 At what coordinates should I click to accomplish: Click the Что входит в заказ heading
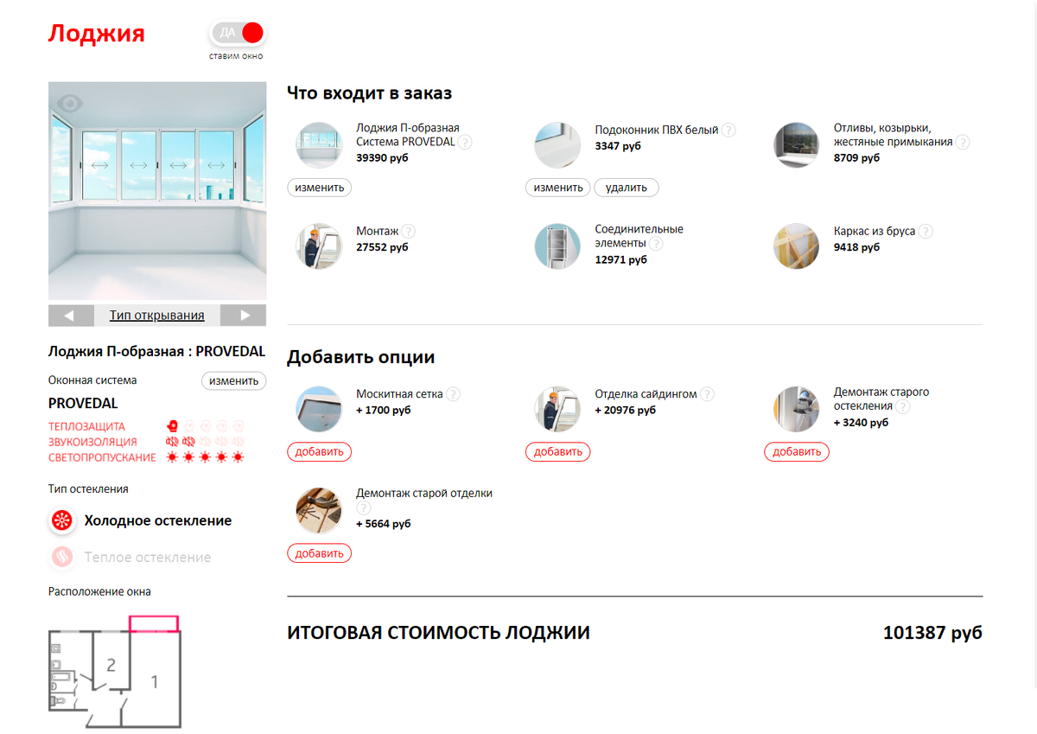pyautogui.click(x=369, y=93)
